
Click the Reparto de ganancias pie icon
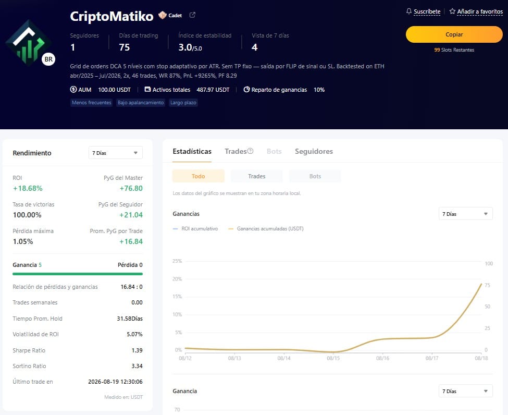tap(246, 90)
